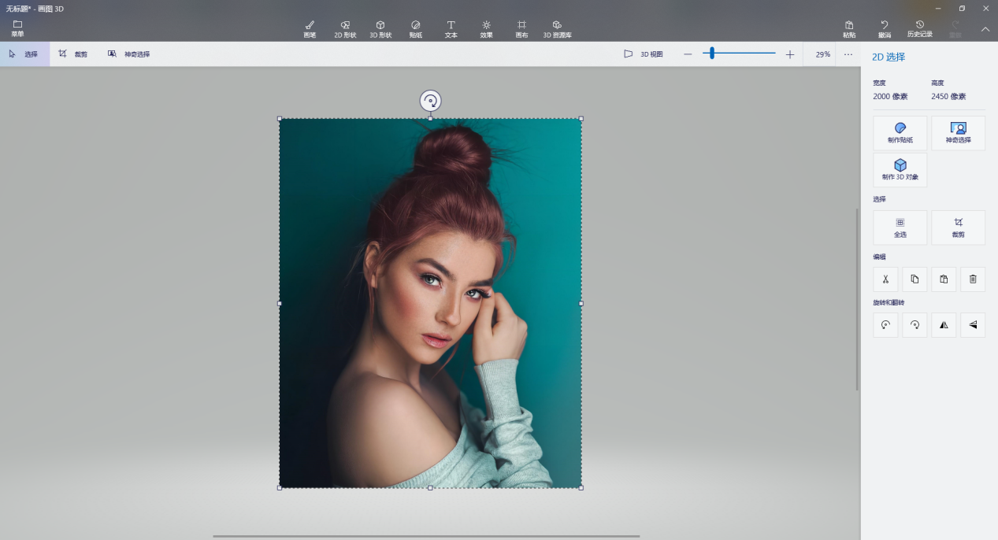Expand the three-dots more options menu

tap(848, 54)
